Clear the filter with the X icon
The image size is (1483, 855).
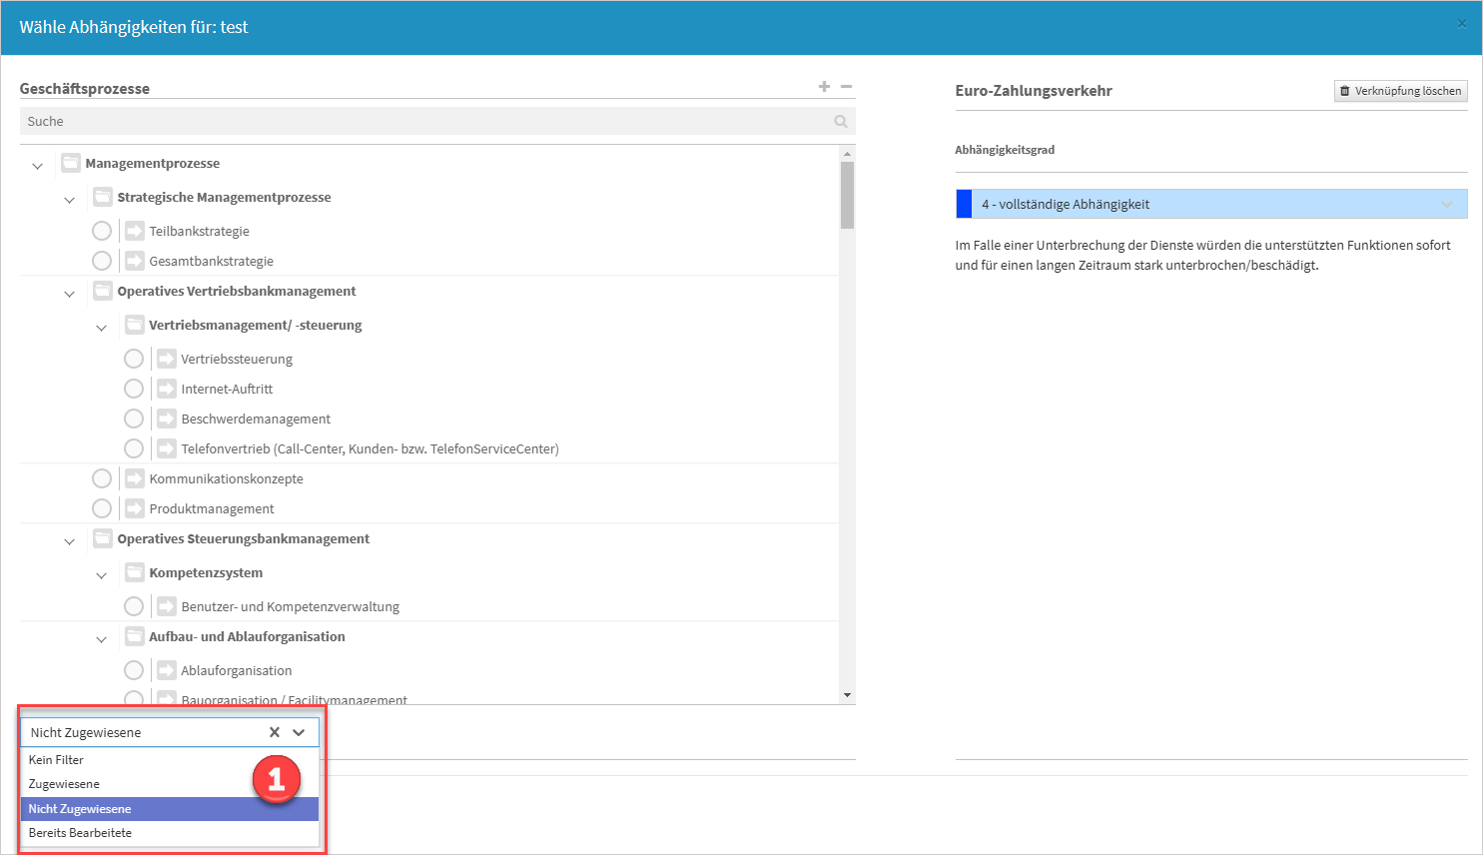pos(275,732)
